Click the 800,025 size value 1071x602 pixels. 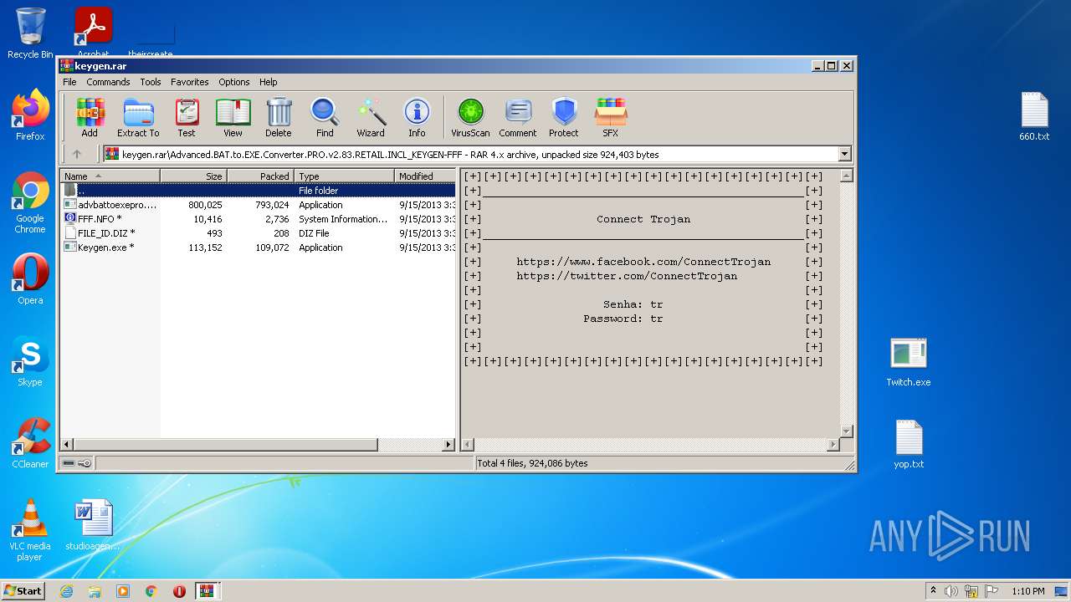point(205,205)
